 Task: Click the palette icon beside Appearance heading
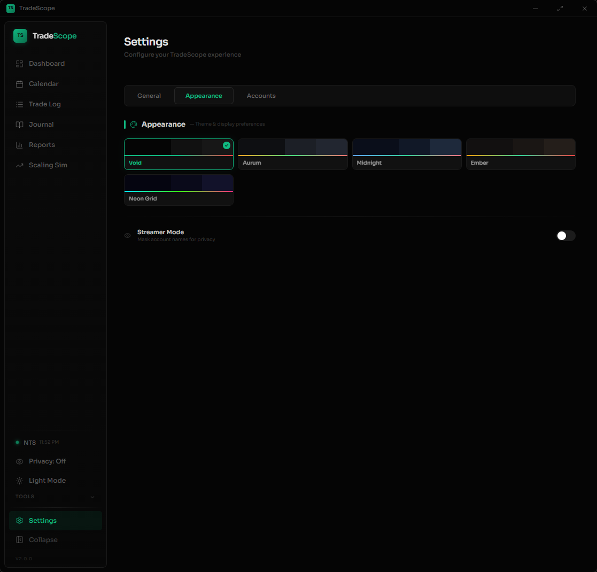coord(133,124)
